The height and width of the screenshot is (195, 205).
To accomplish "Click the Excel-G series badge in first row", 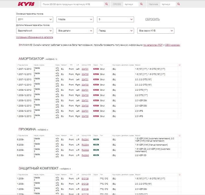I will click(x=96, y=69).
